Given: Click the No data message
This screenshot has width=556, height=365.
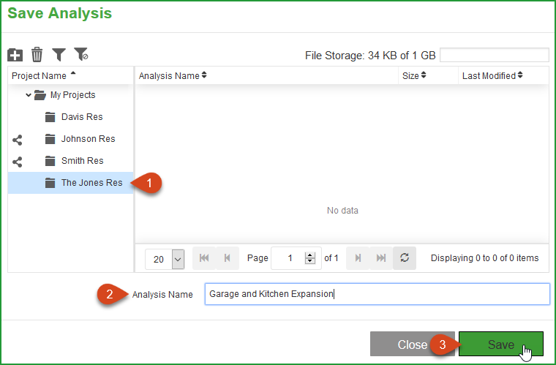Looking at the screenshot, I should click(x=342, y=211).
